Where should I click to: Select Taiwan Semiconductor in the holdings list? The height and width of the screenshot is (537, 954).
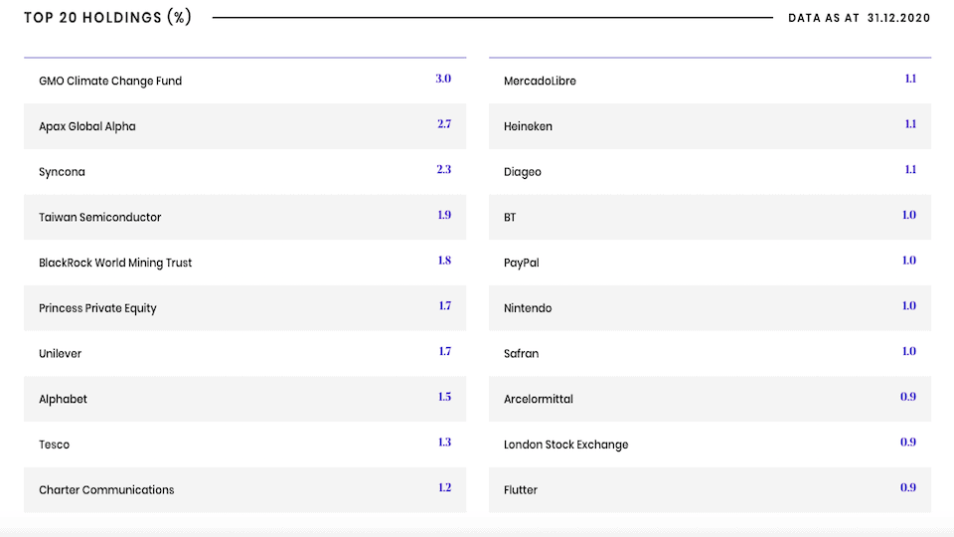pyautogui.click(x=99, y=218)
